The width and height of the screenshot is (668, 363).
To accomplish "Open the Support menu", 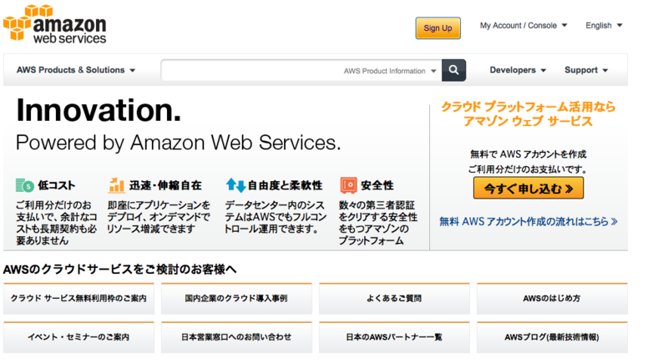I will tap(586, 70).
